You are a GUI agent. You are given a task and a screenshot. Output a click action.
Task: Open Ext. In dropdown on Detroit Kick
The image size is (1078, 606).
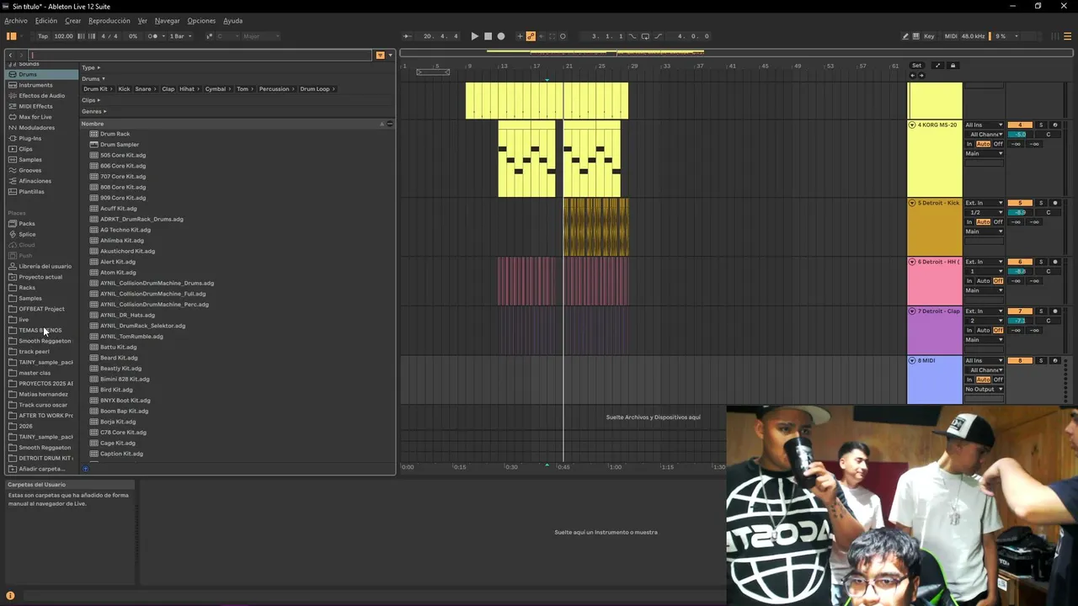[x=985, y=203]
